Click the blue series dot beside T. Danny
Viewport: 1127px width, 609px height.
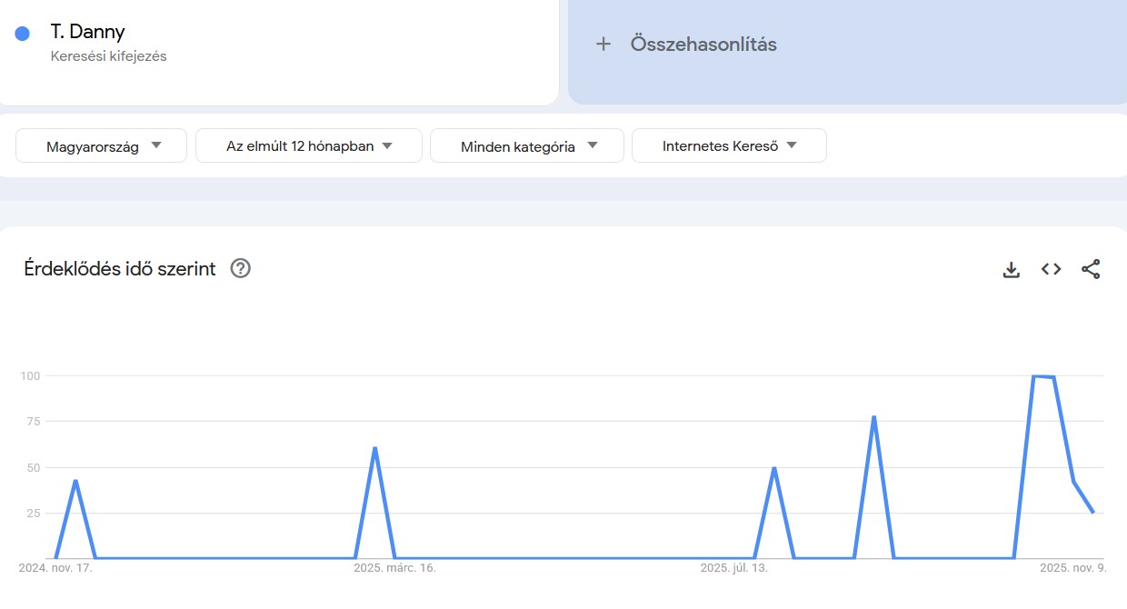point(22,32)
